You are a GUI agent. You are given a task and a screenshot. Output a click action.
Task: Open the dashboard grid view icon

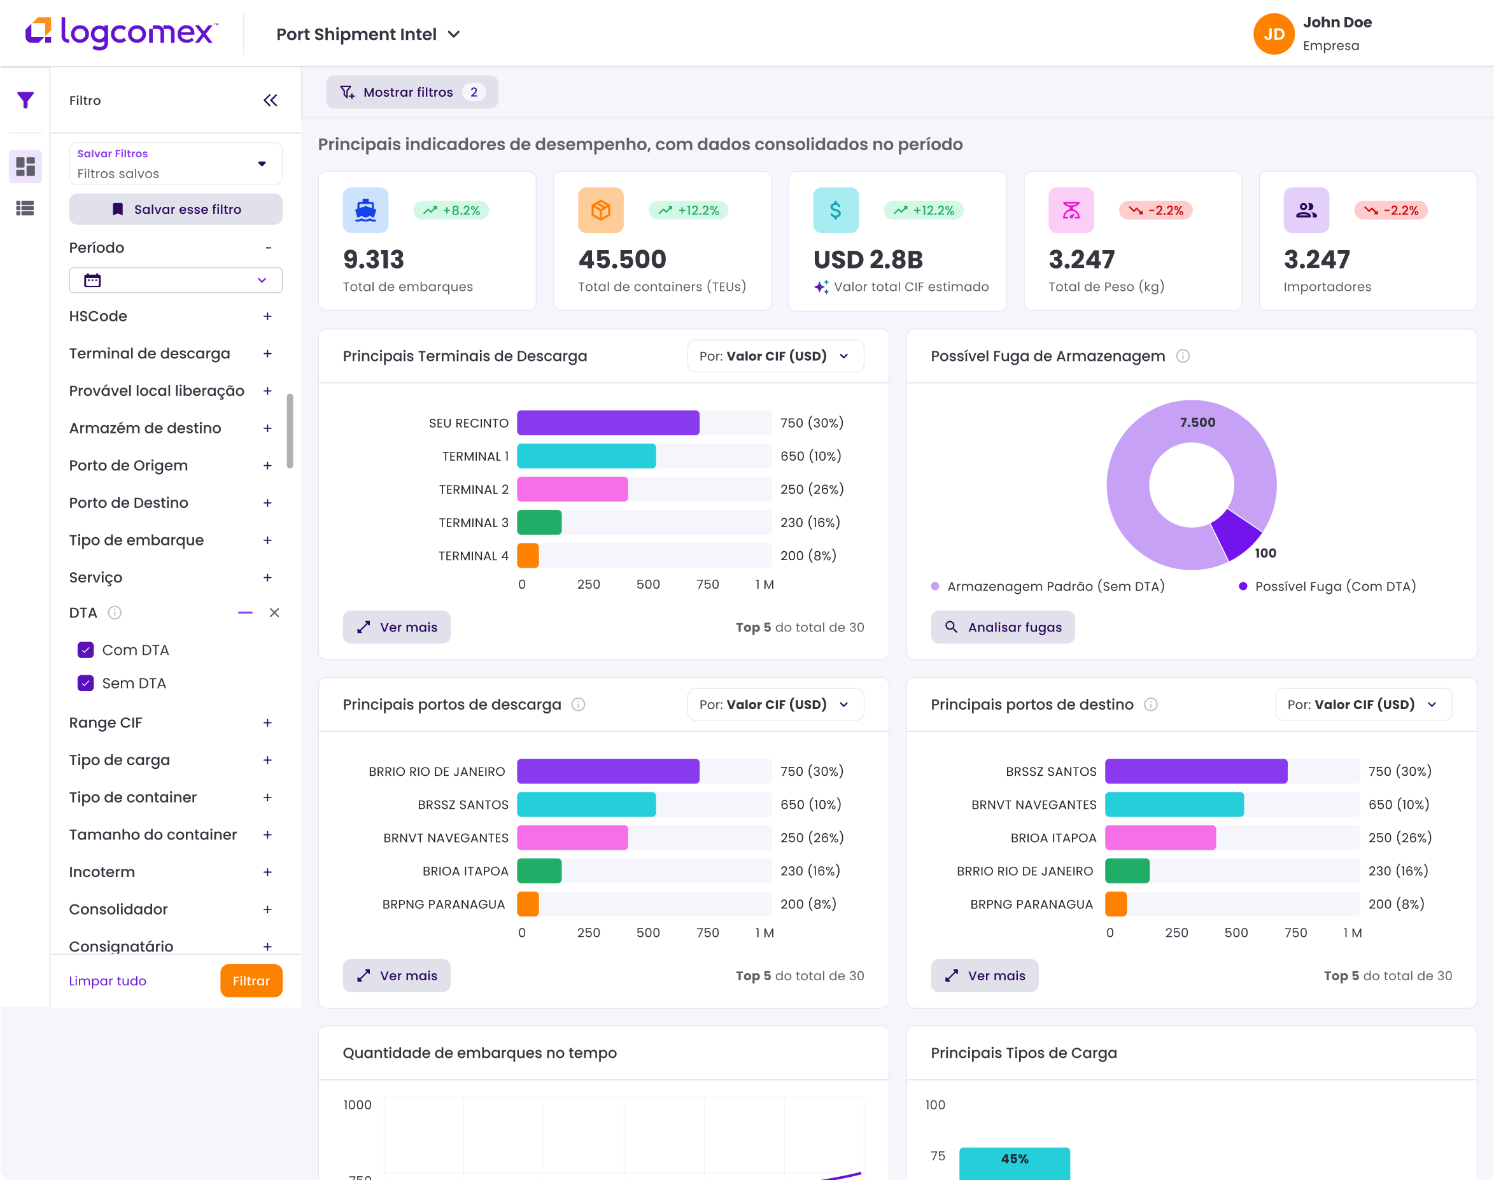pyautogui.click(x=25, y=167)
